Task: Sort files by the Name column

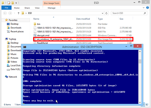Action: click(x=36, y=19)
